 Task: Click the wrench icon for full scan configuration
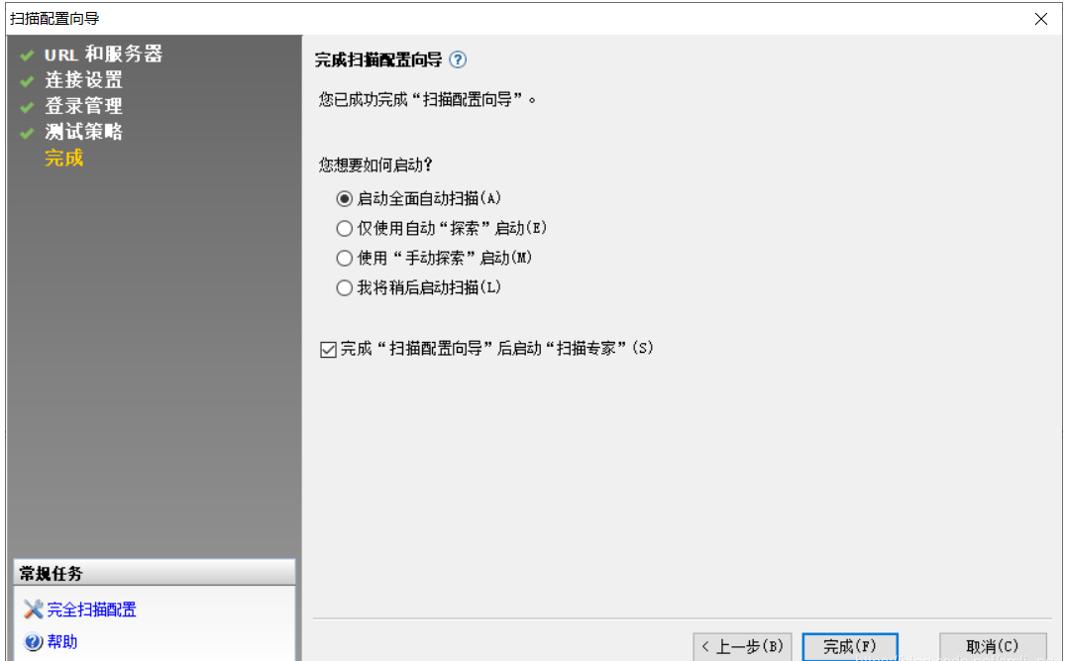tap(33, 608)
